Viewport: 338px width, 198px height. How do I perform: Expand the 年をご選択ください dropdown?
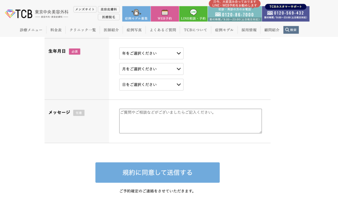[x=151, y=53]
